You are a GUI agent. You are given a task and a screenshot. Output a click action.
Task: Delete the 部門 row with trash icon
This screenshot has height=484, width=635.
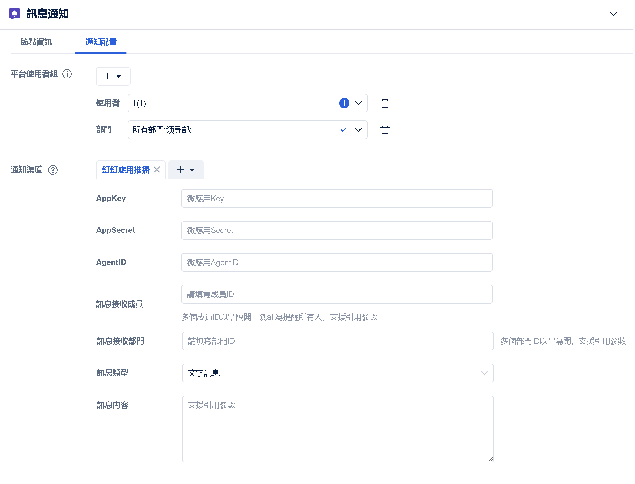click(385, 130)
